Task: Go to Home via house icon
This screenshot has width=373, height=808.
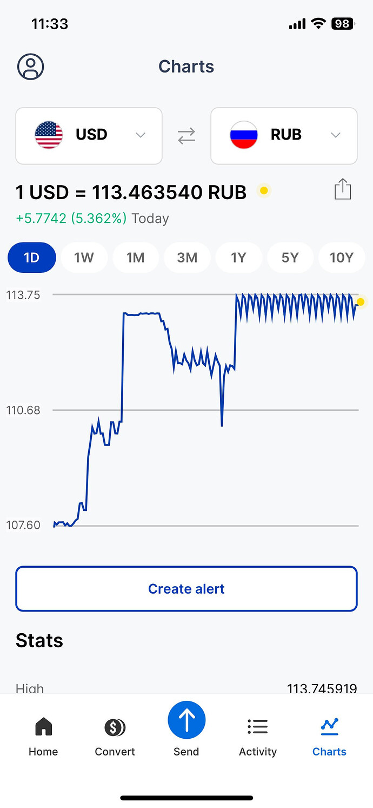Action: 43,727
